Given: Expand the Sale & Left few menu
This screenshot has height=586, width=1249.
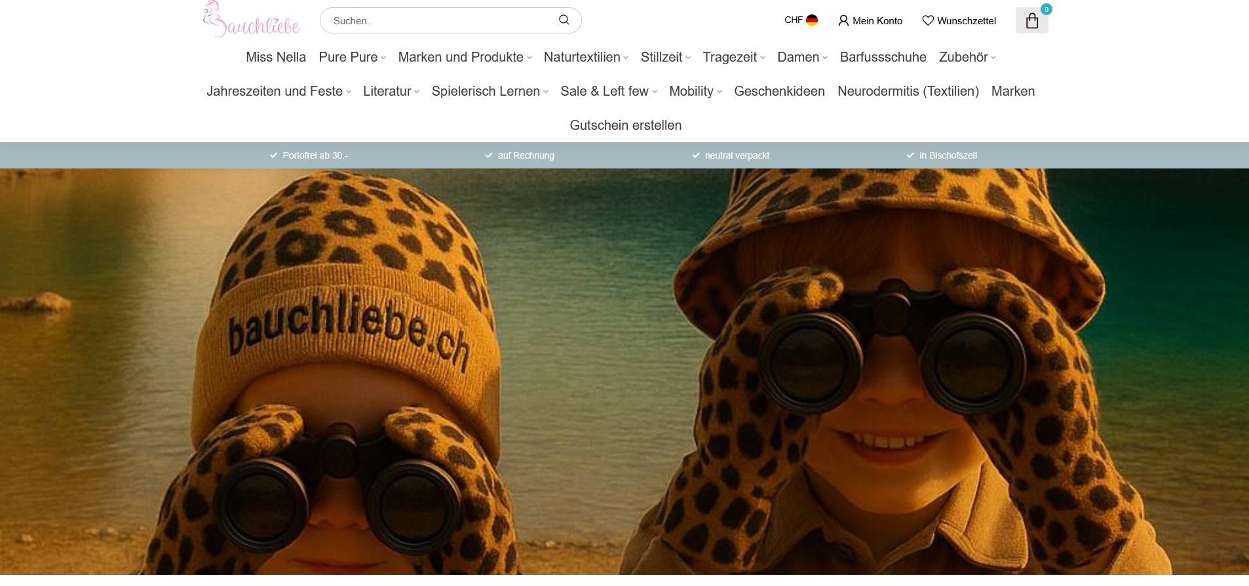Looking at the screenshot, I should pyautogui.click(x=608, y=92).
